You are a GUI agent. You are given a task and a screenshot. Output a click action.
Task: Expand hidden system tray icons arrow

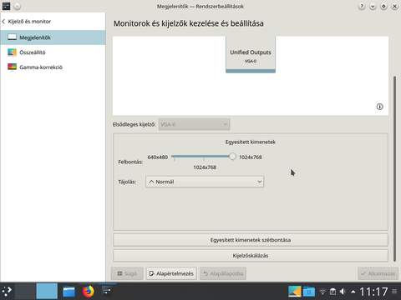353,292
